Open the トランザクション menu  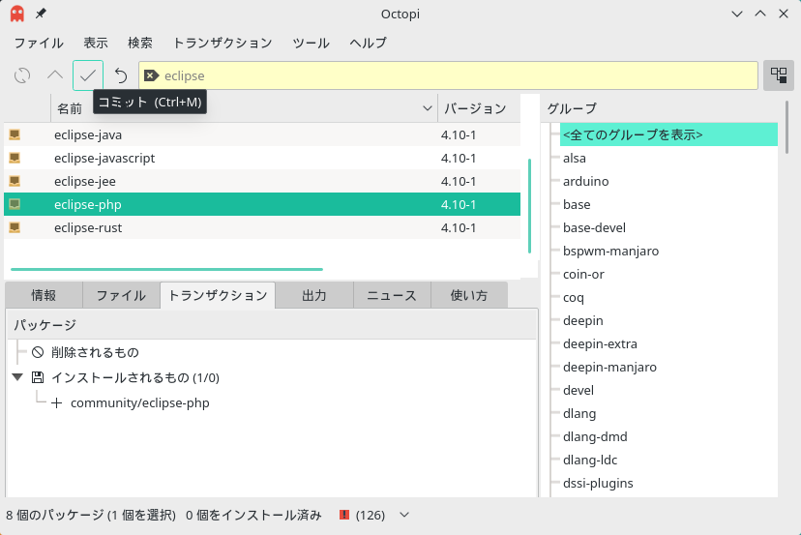[222, 43]
